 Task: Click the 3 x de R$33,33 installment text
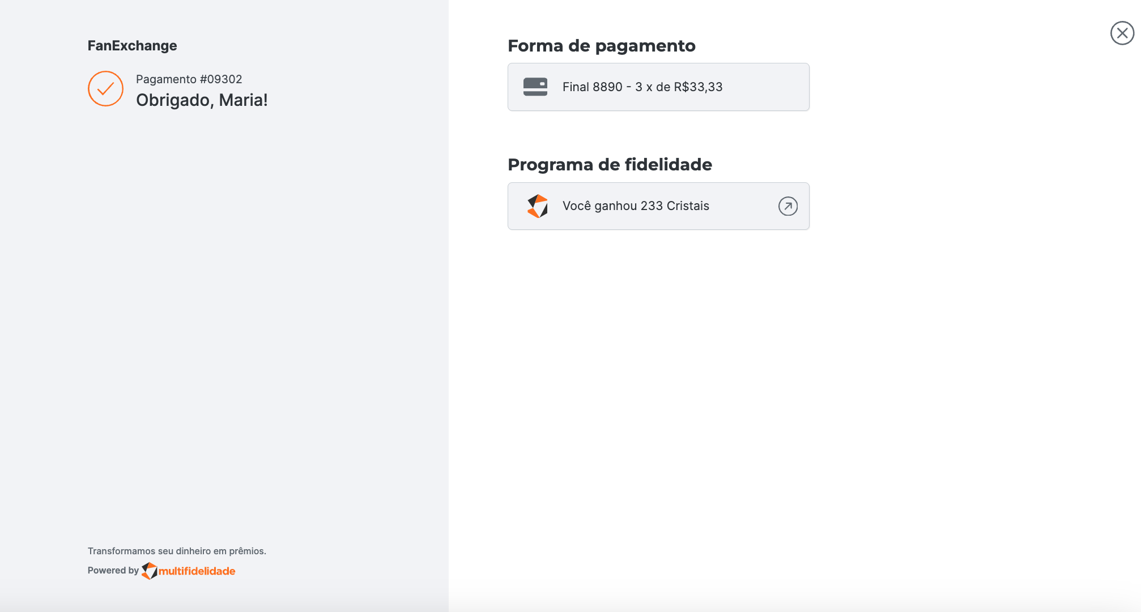(679, 87)
